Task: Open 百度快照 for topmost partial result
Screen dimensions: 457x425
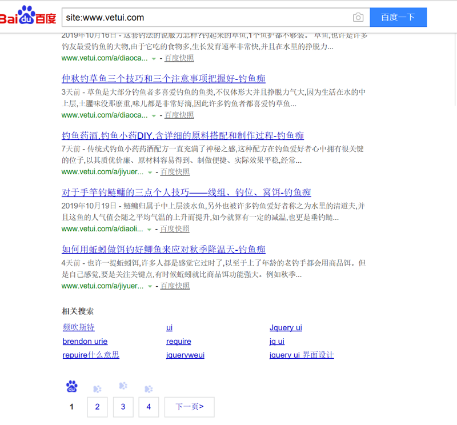Action: (179, 58)
